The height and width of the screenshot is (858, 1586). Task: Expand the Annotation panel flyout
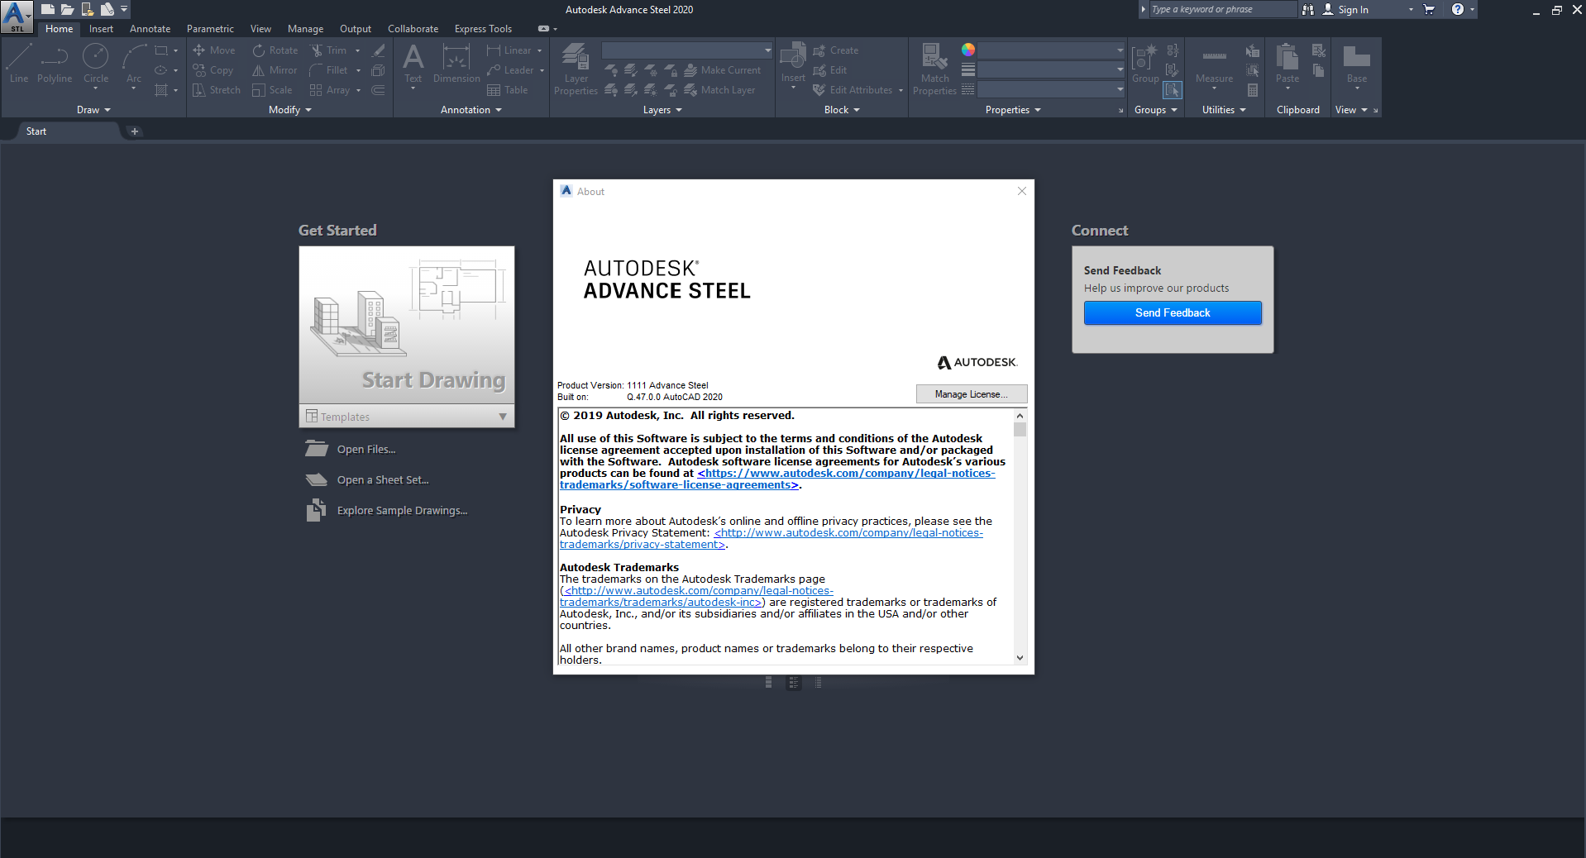[x=471, y=110]
